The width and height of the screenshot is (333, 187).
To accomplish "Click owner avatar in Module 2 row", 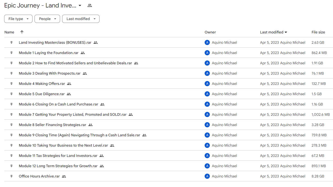I will [207, 63].
